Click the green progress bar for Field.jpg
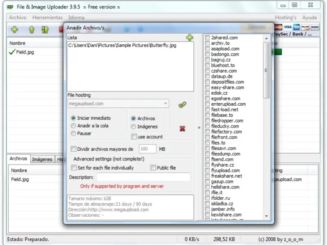The width and height of the screenshot is (327, 245). pos(278,52)
